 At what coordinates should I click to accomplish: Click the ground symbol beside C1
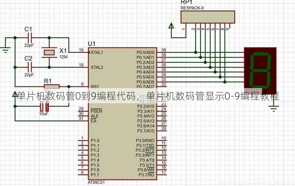[x=5, y=50]
